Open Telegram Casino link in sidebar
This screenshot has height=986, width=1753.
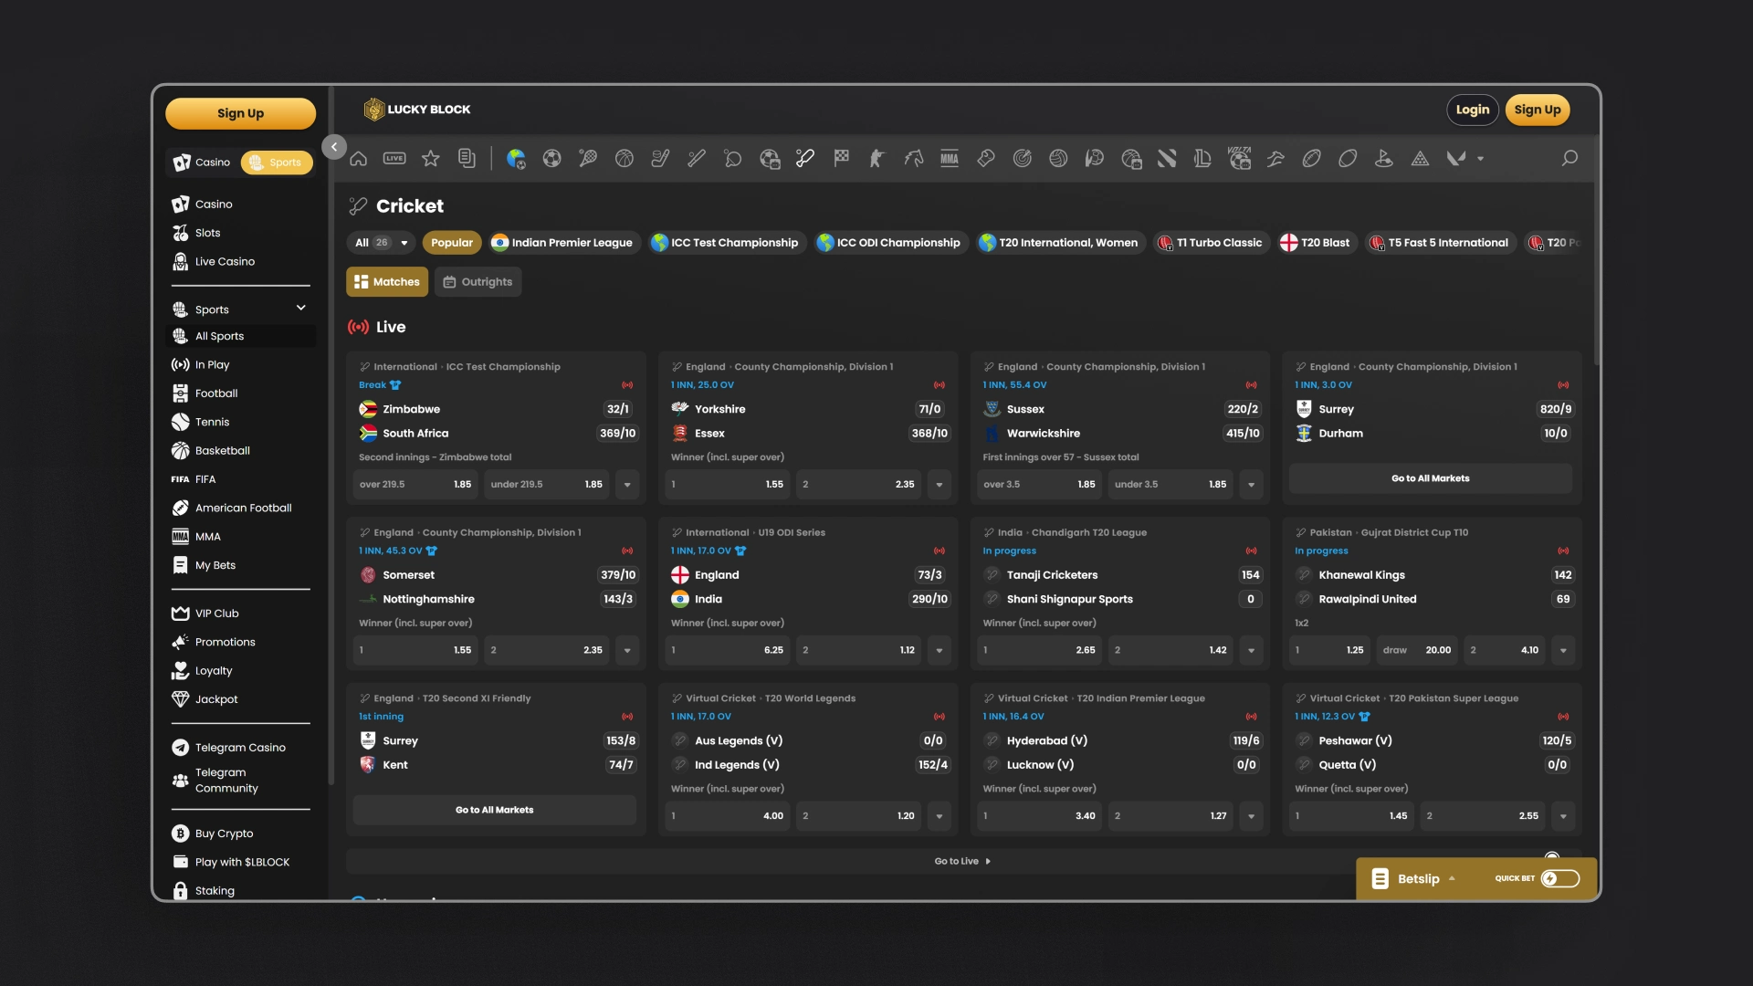(241, 748)
